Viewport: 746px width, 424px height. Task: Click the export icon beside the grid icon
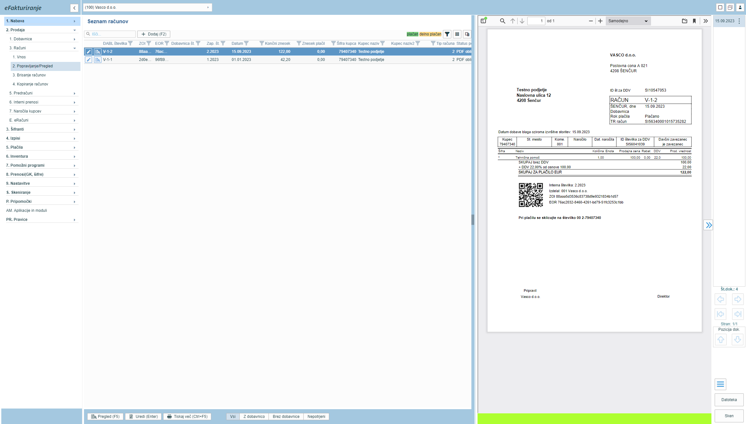pyautogui.click(x=467, y=34)
